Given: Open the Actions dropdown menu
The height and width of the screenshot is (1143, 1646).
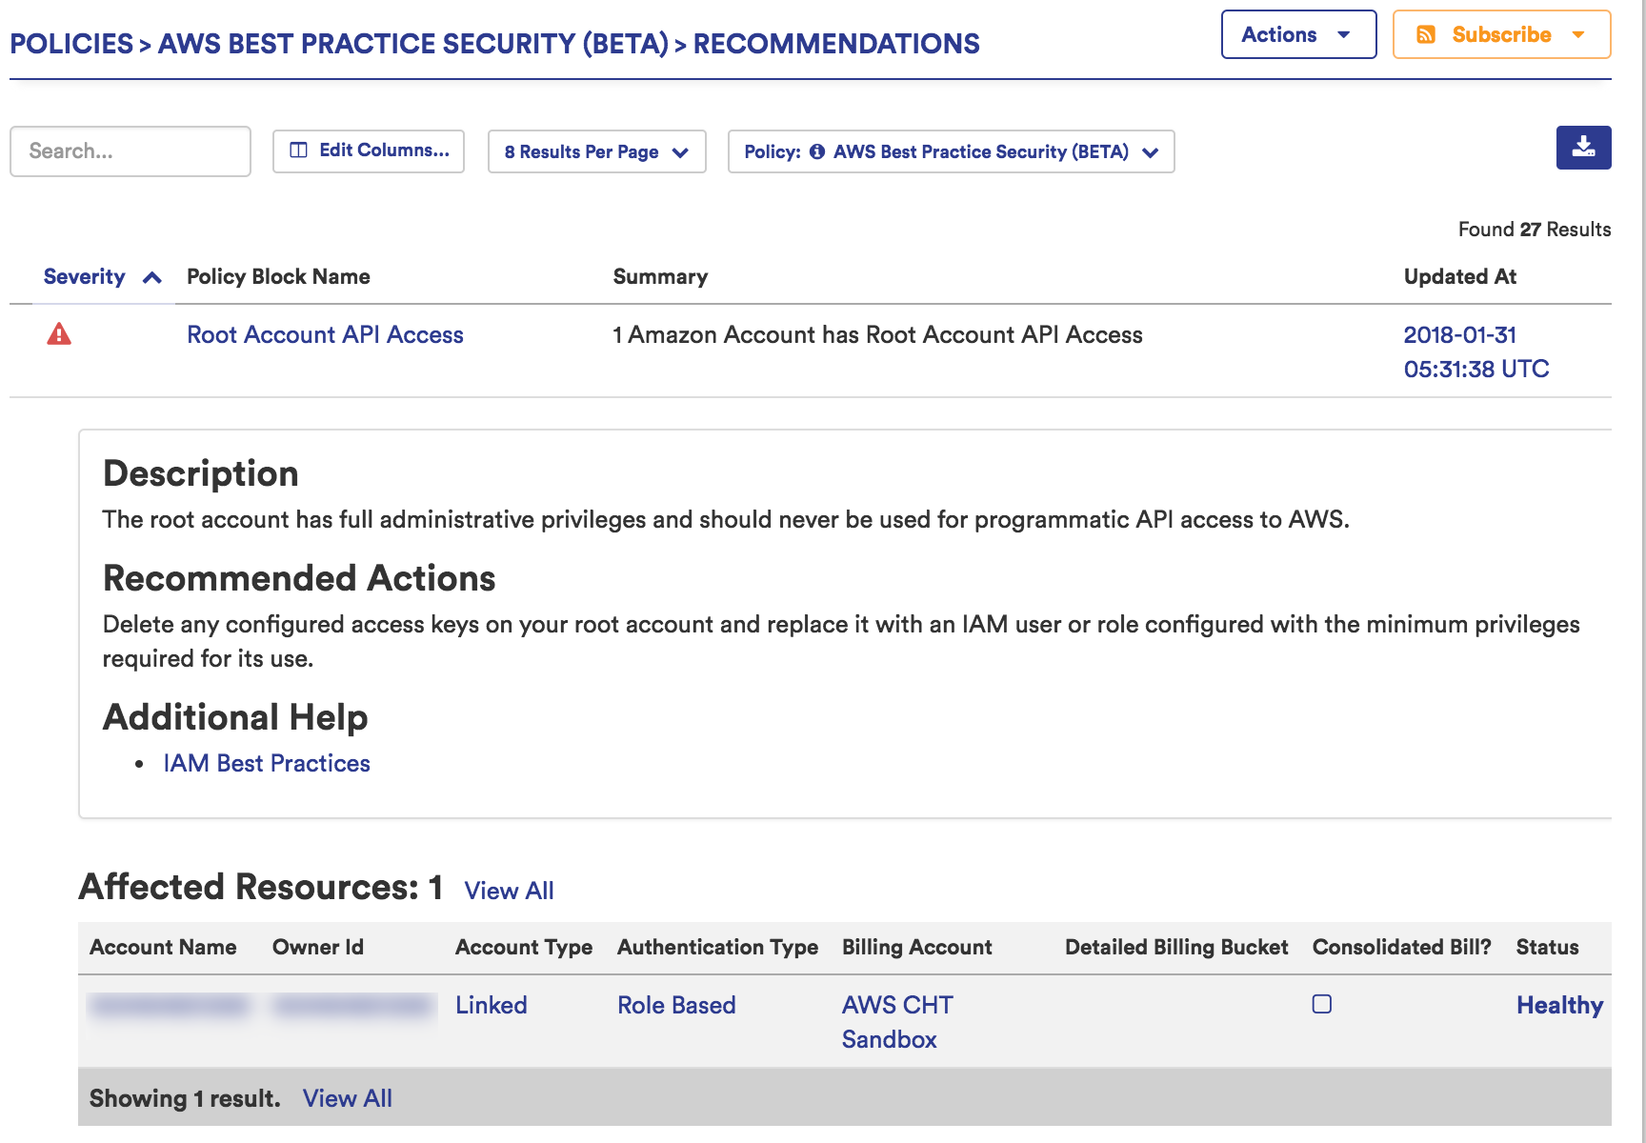Looking at the screenshot, I should pos(1298,34).
